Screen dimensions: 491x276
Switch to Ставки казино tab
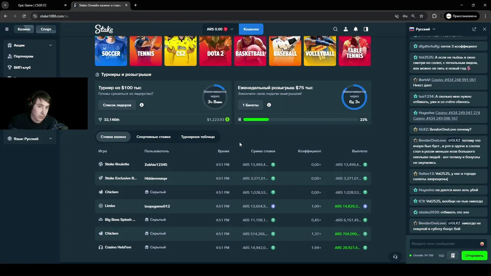[x=113, y=137]
